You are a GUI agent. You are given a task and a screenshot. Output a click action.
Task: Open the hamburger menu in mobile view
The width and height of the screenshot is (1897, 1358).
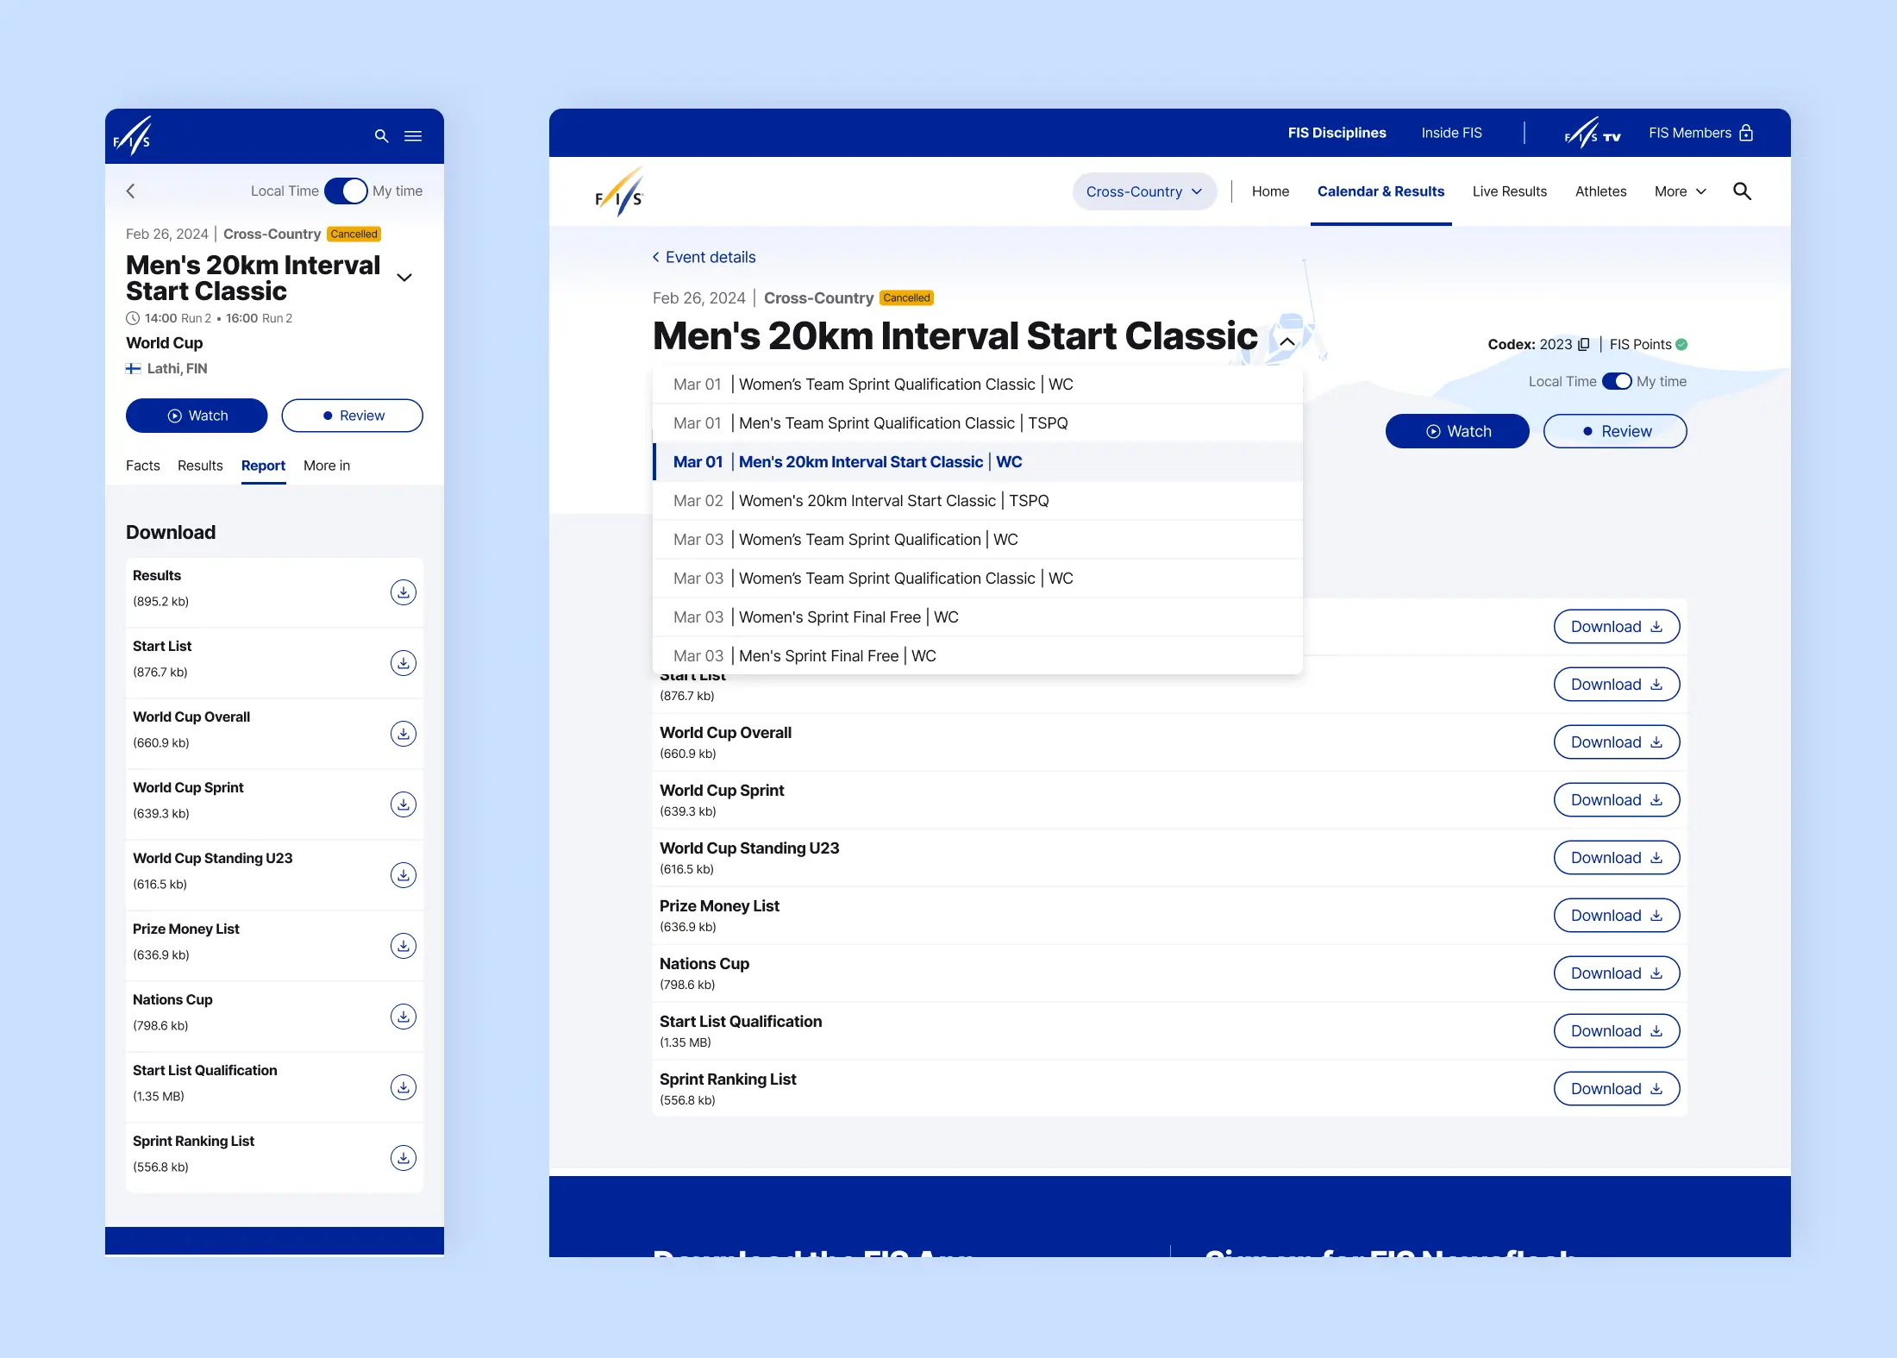coord(413,136)
